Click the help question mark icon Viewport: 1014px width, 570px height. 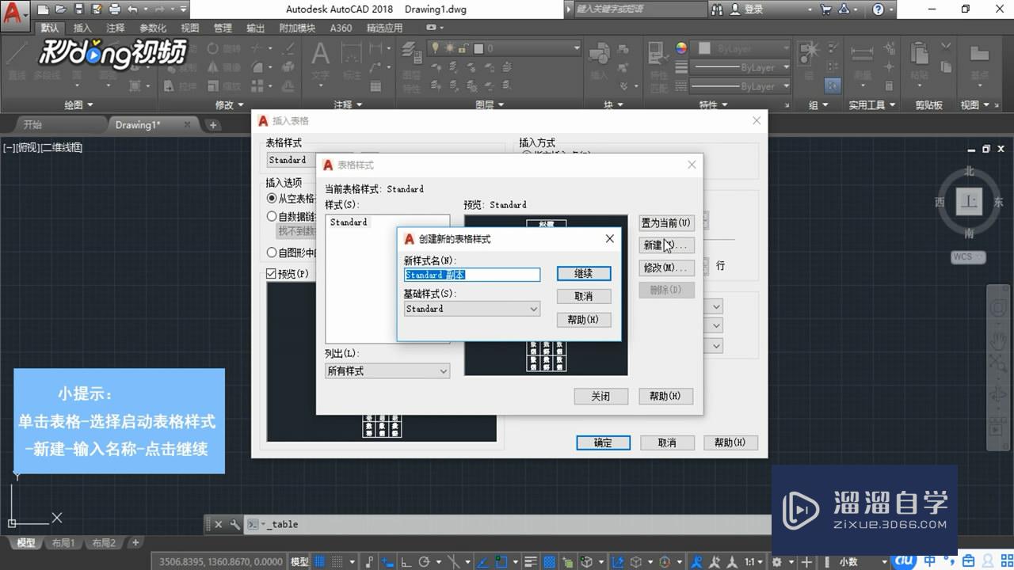click(879, 9)
